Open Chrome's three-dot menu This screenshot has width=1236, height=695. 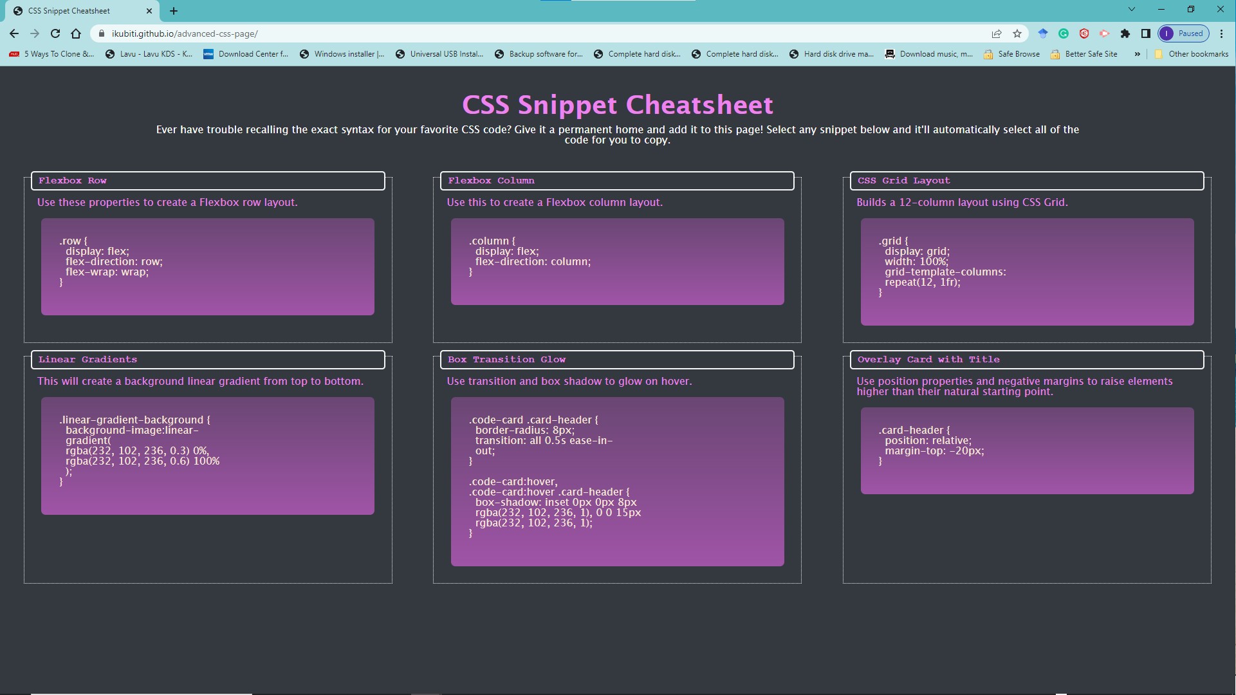(1221, 33)
